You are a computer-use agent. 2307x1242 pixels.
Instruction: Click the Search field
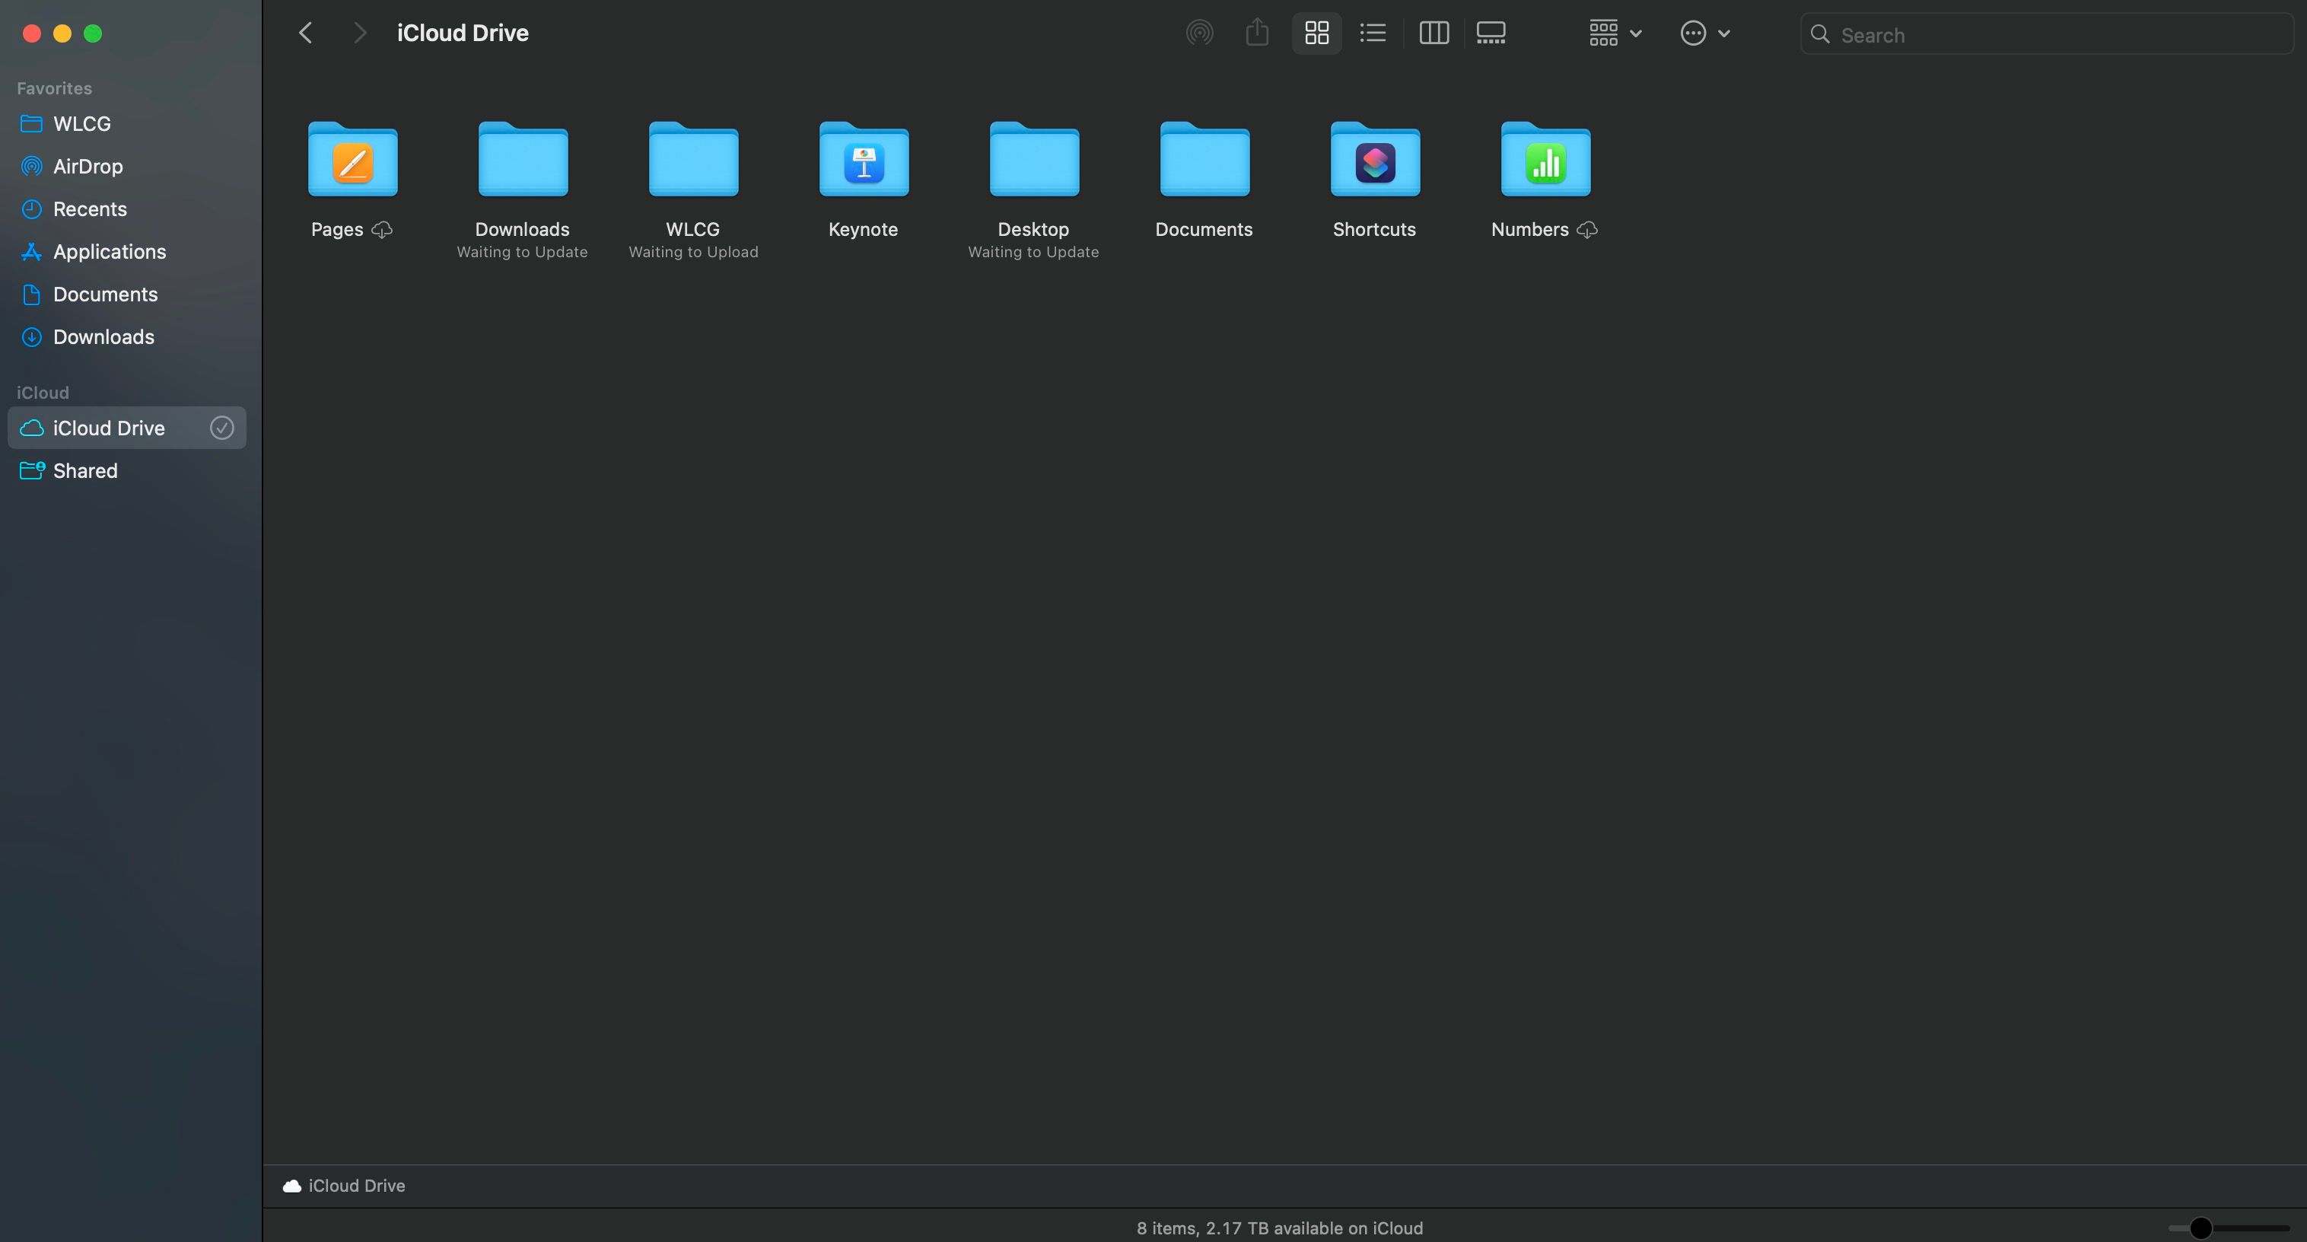click(x=2051, y=35)
